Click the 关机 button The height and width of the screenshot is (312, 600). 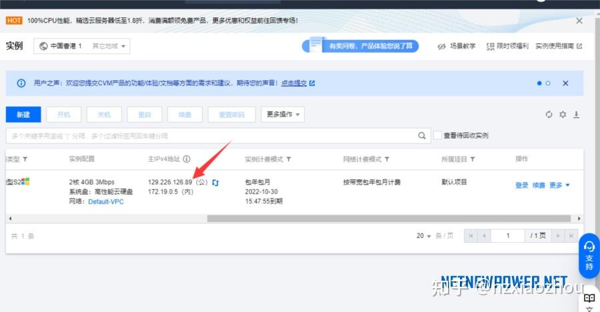tap(104, 114)
